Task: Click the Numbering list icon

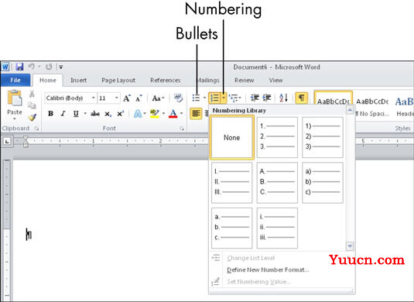Action: pyautogui.click(x=214, y=98)
